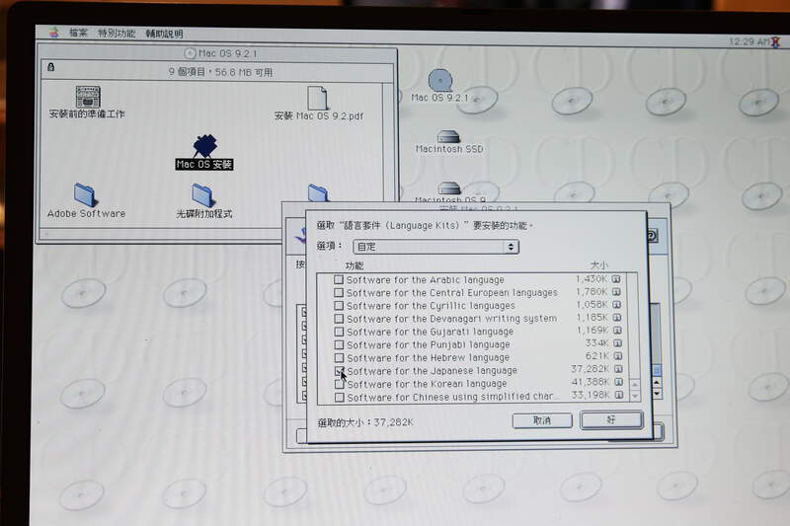Select the partially hidden folder in CD window
Viewport: 790px width, 526px height.
(318, 193)
